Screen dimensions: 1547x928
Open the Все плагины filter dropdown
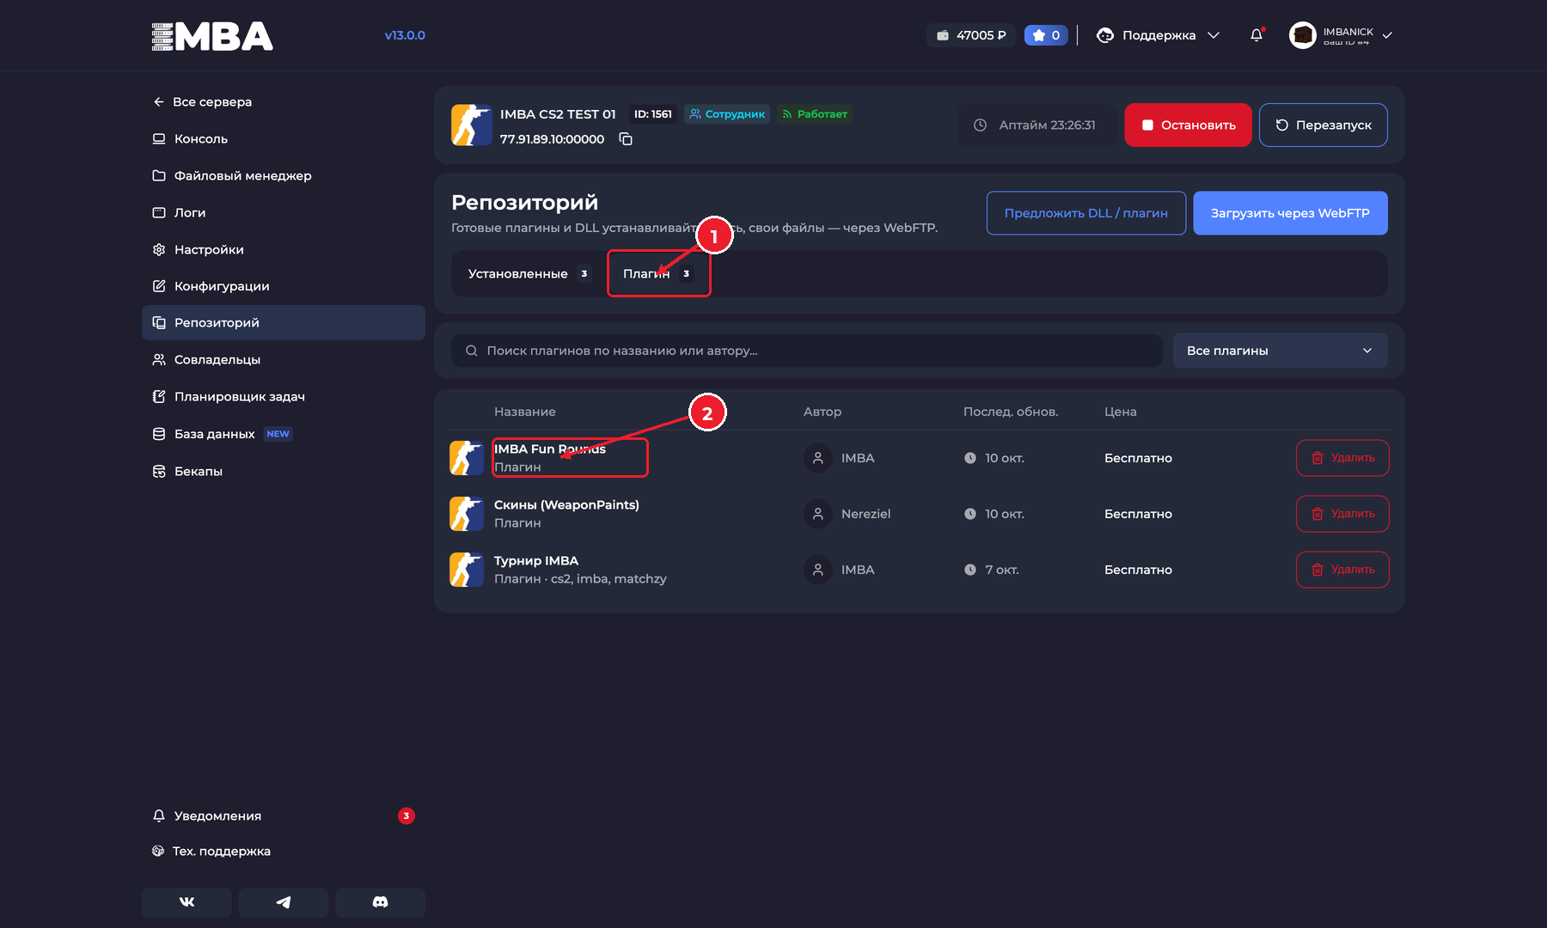coord(1281,351)
